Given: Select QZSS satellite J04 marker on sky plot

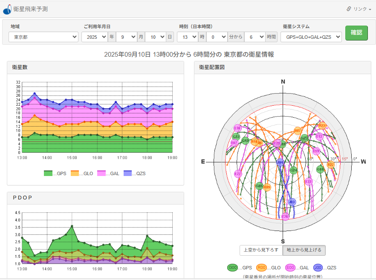Looking at the screenshot, I should pos(280,162).
